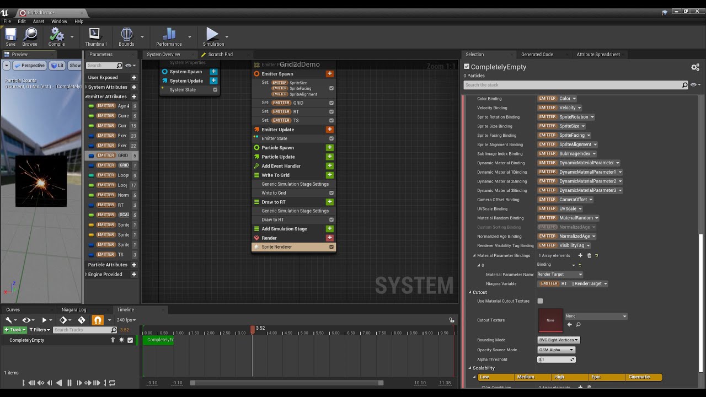Open the Asset menu
The height and width of the screenshot is (397, 706).
(39, 22)
